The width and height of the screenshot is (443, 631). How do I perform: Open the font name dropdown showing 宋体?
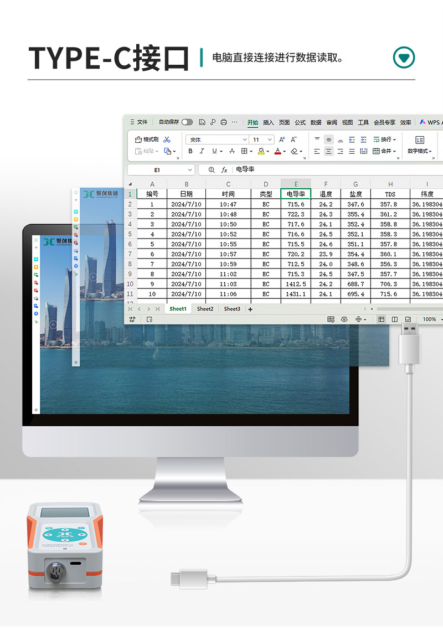pos(244,140)
